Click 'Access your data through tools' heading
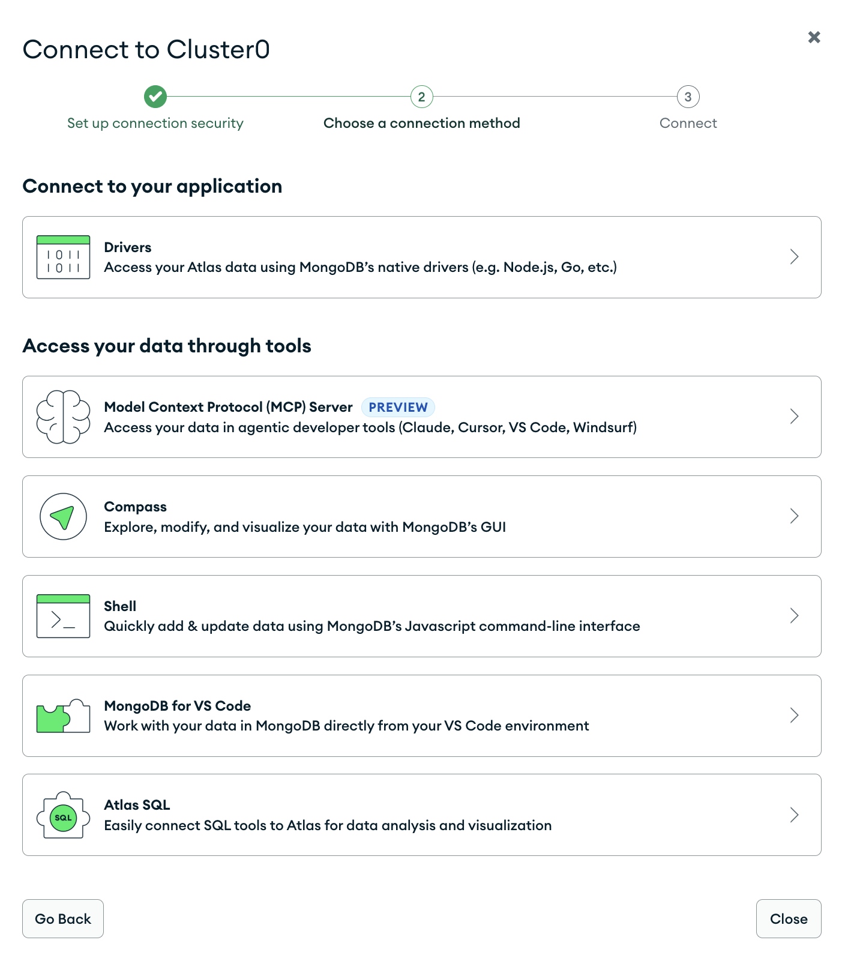Viewport: 845px width, 958px height. coord(167,346)
